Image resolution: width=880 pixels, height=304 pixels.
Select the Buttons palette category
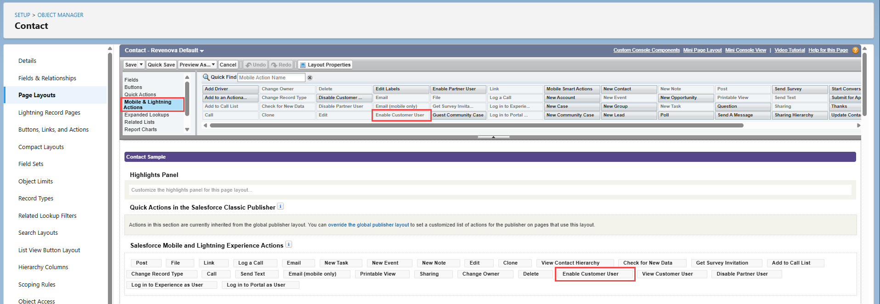[x=133, y=87]
